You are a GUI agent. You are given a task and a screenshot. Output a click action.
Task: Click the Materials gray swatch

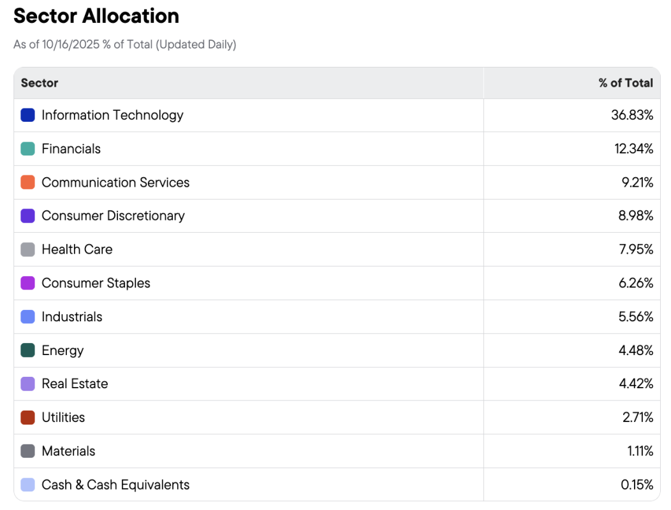tap(27, 451)
